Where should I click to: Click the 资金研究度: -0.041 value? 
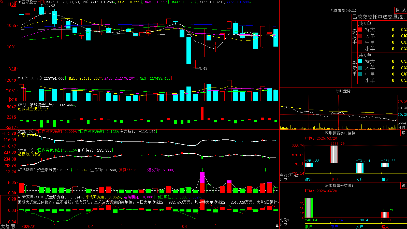64,197
